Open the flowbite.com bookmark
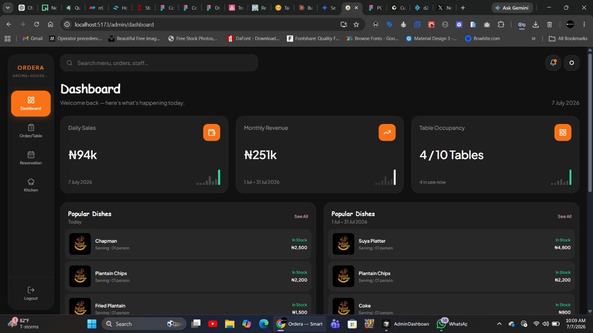 point(483,38)
